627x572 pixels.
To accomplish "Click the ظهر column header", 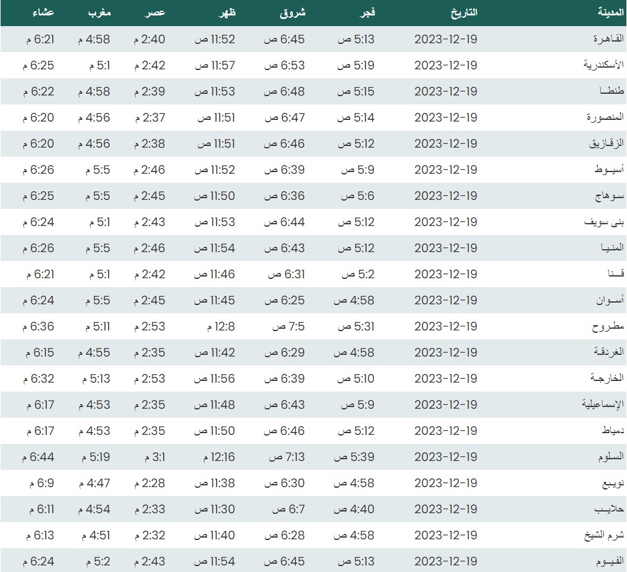I will click(x=228, y=12).
